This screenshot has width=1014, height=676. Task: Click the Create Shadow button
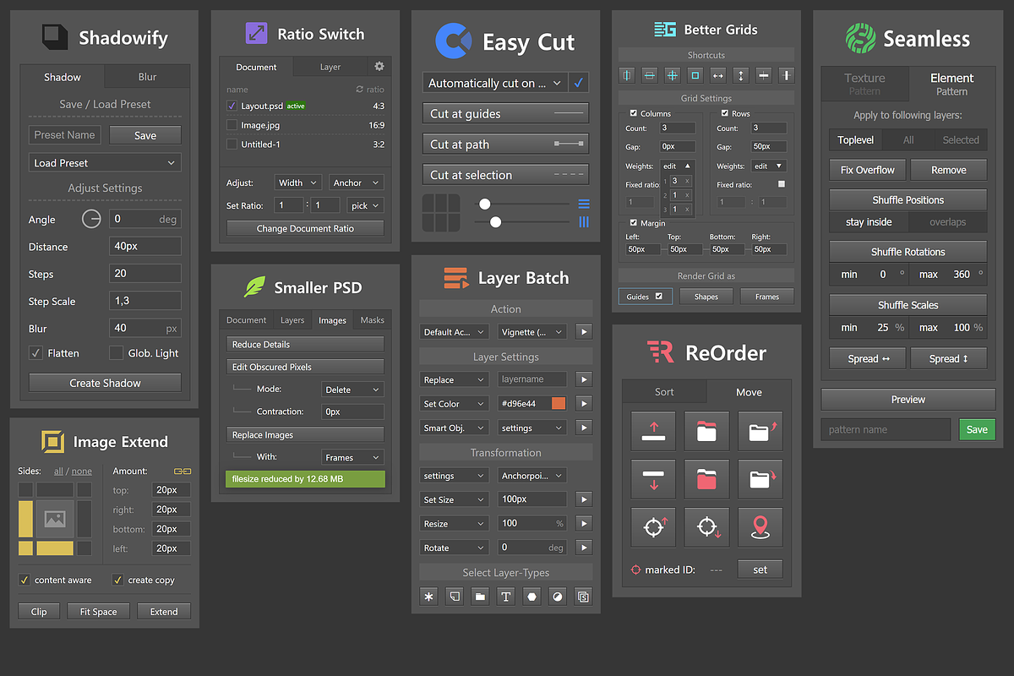[x=104, y=382]
